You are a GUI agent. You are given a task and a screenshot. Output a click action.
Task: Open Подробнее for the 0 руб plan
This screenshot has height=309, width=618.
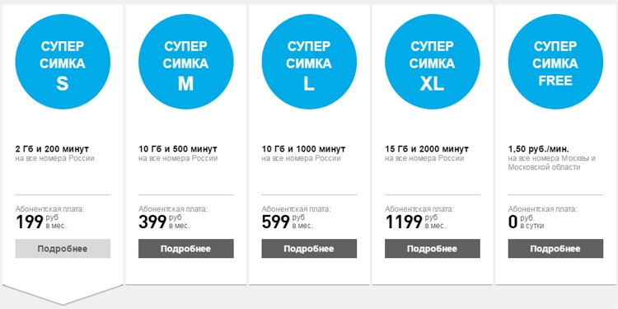tap(555, 249)
